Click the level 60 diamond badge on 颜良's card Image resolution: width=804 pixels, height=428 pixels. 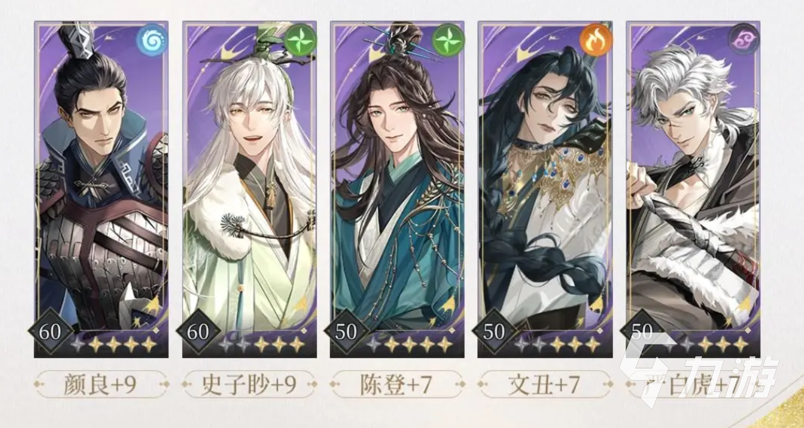50,332
